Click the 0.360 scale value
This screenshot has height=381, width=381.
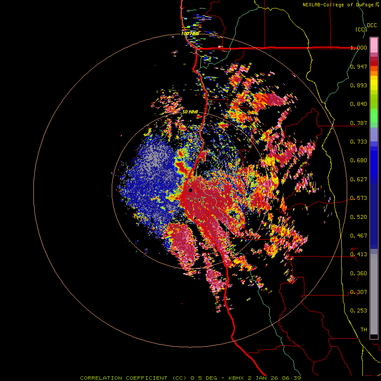pos(359,273)
